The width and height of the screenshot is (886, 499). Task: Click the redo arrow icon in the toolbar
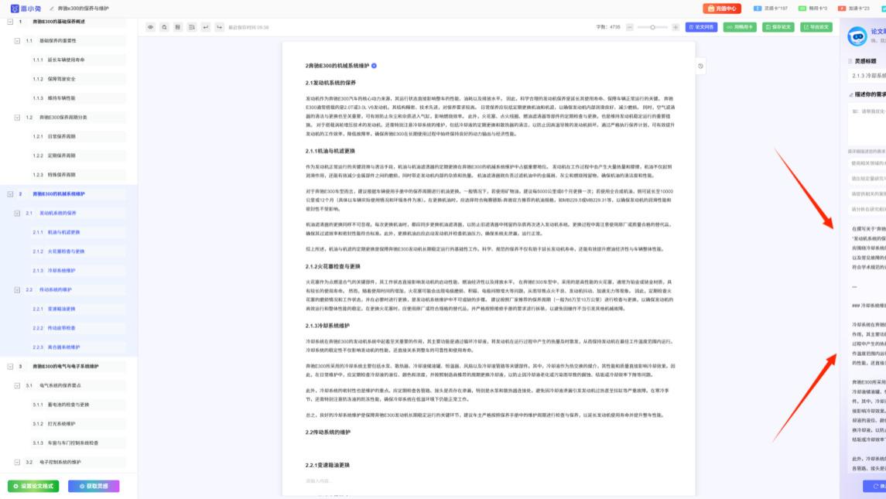(x=221, y=26)
